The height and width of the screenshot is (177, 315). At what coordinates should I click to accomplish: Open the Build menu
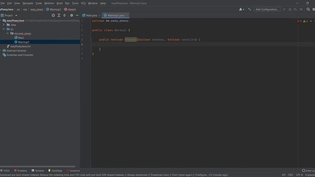(60, 3)
